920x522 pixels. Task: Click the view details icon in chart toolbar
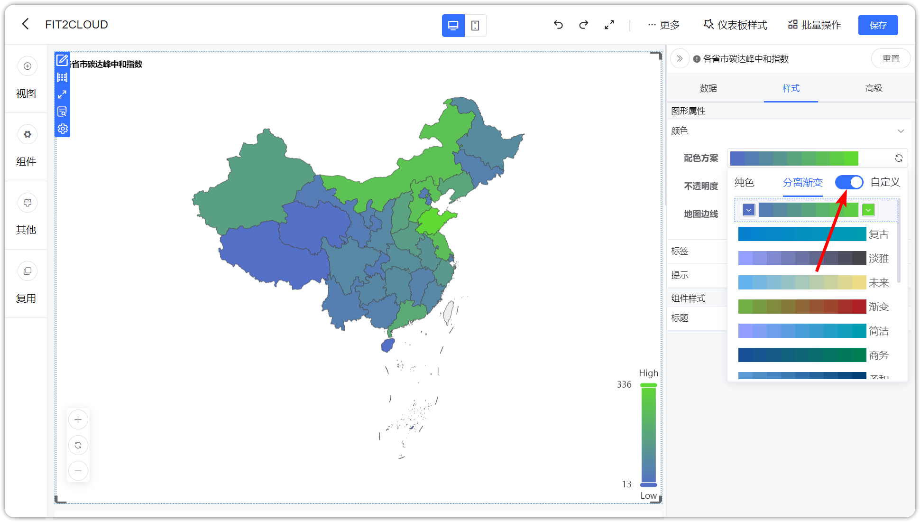pos(62,112)
